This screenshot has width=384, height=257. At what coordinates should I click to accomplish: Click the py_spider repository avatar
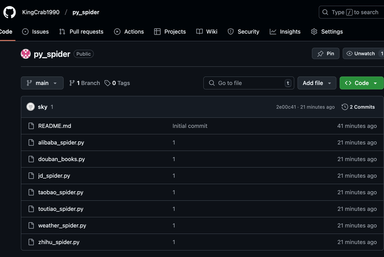[x=26, y=54]
